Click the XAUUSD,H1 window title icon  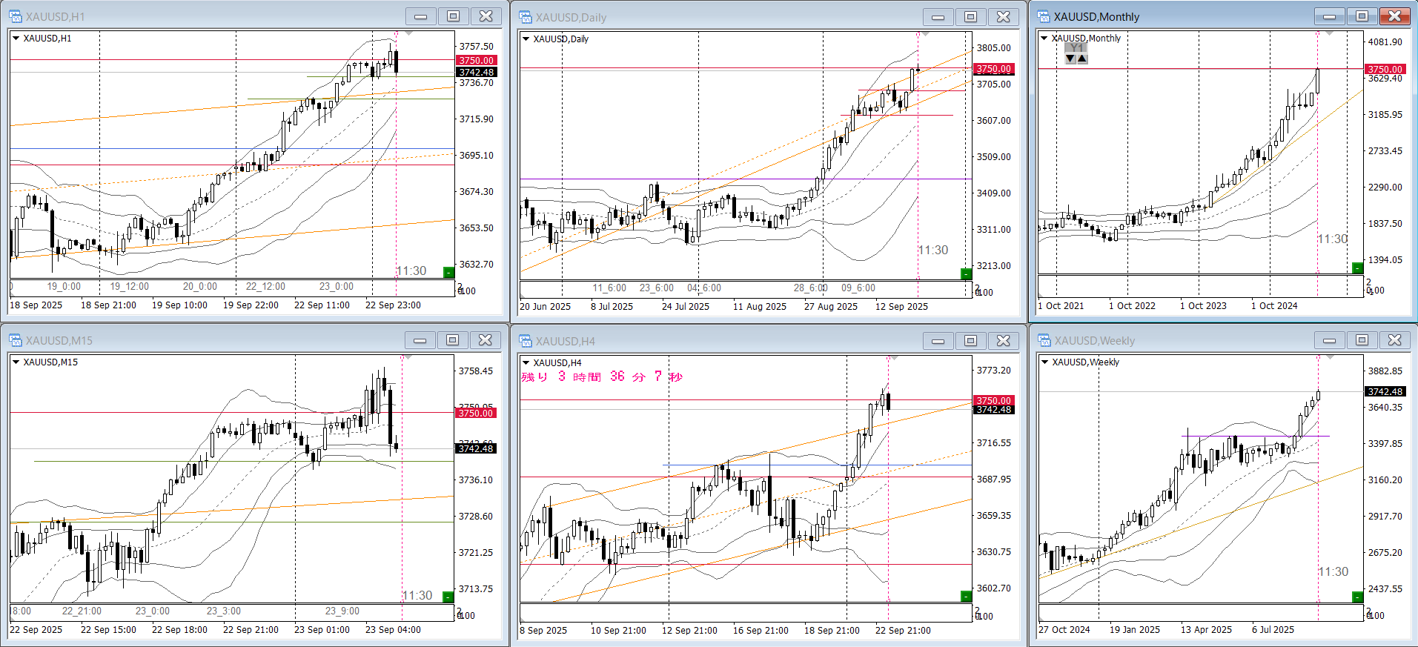(x=15, y=16)
